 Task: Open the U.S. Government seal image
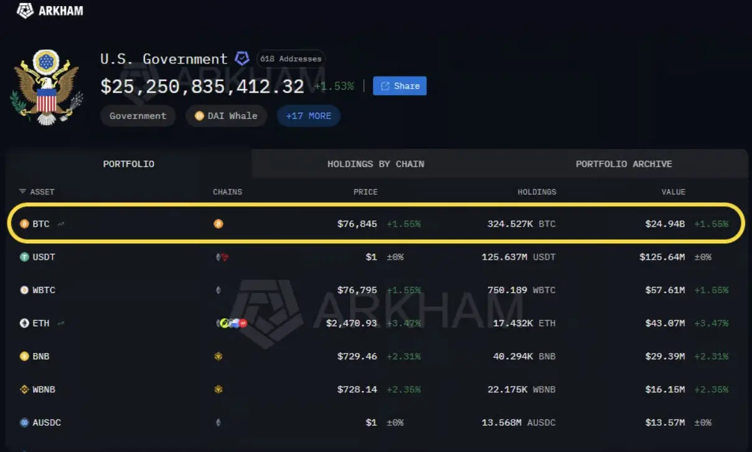47,87
